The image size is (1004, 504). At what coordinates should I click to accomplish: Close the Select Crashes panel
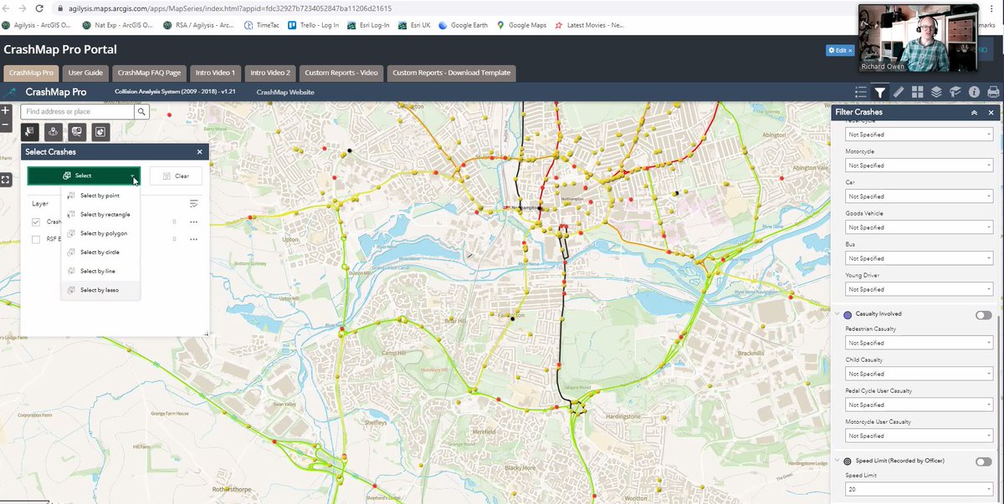coord(199,152)
